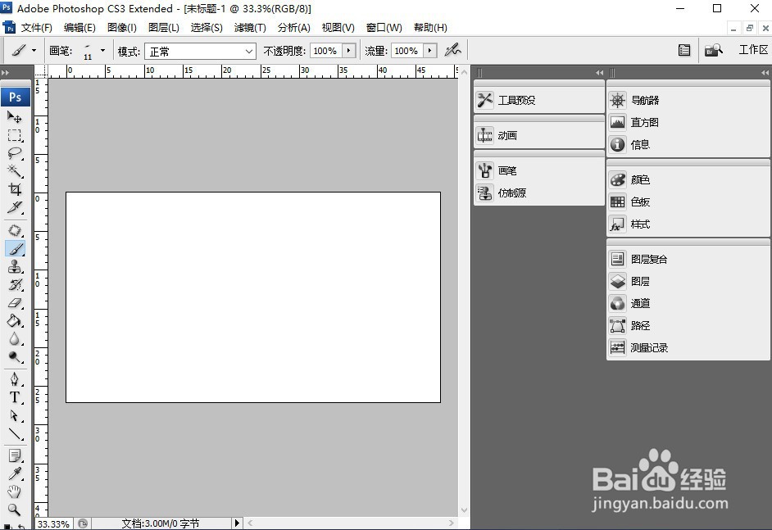This screenshot has width=772, height=530.
Task: Select the Eraser tool
Action: (x=15, y=302)
